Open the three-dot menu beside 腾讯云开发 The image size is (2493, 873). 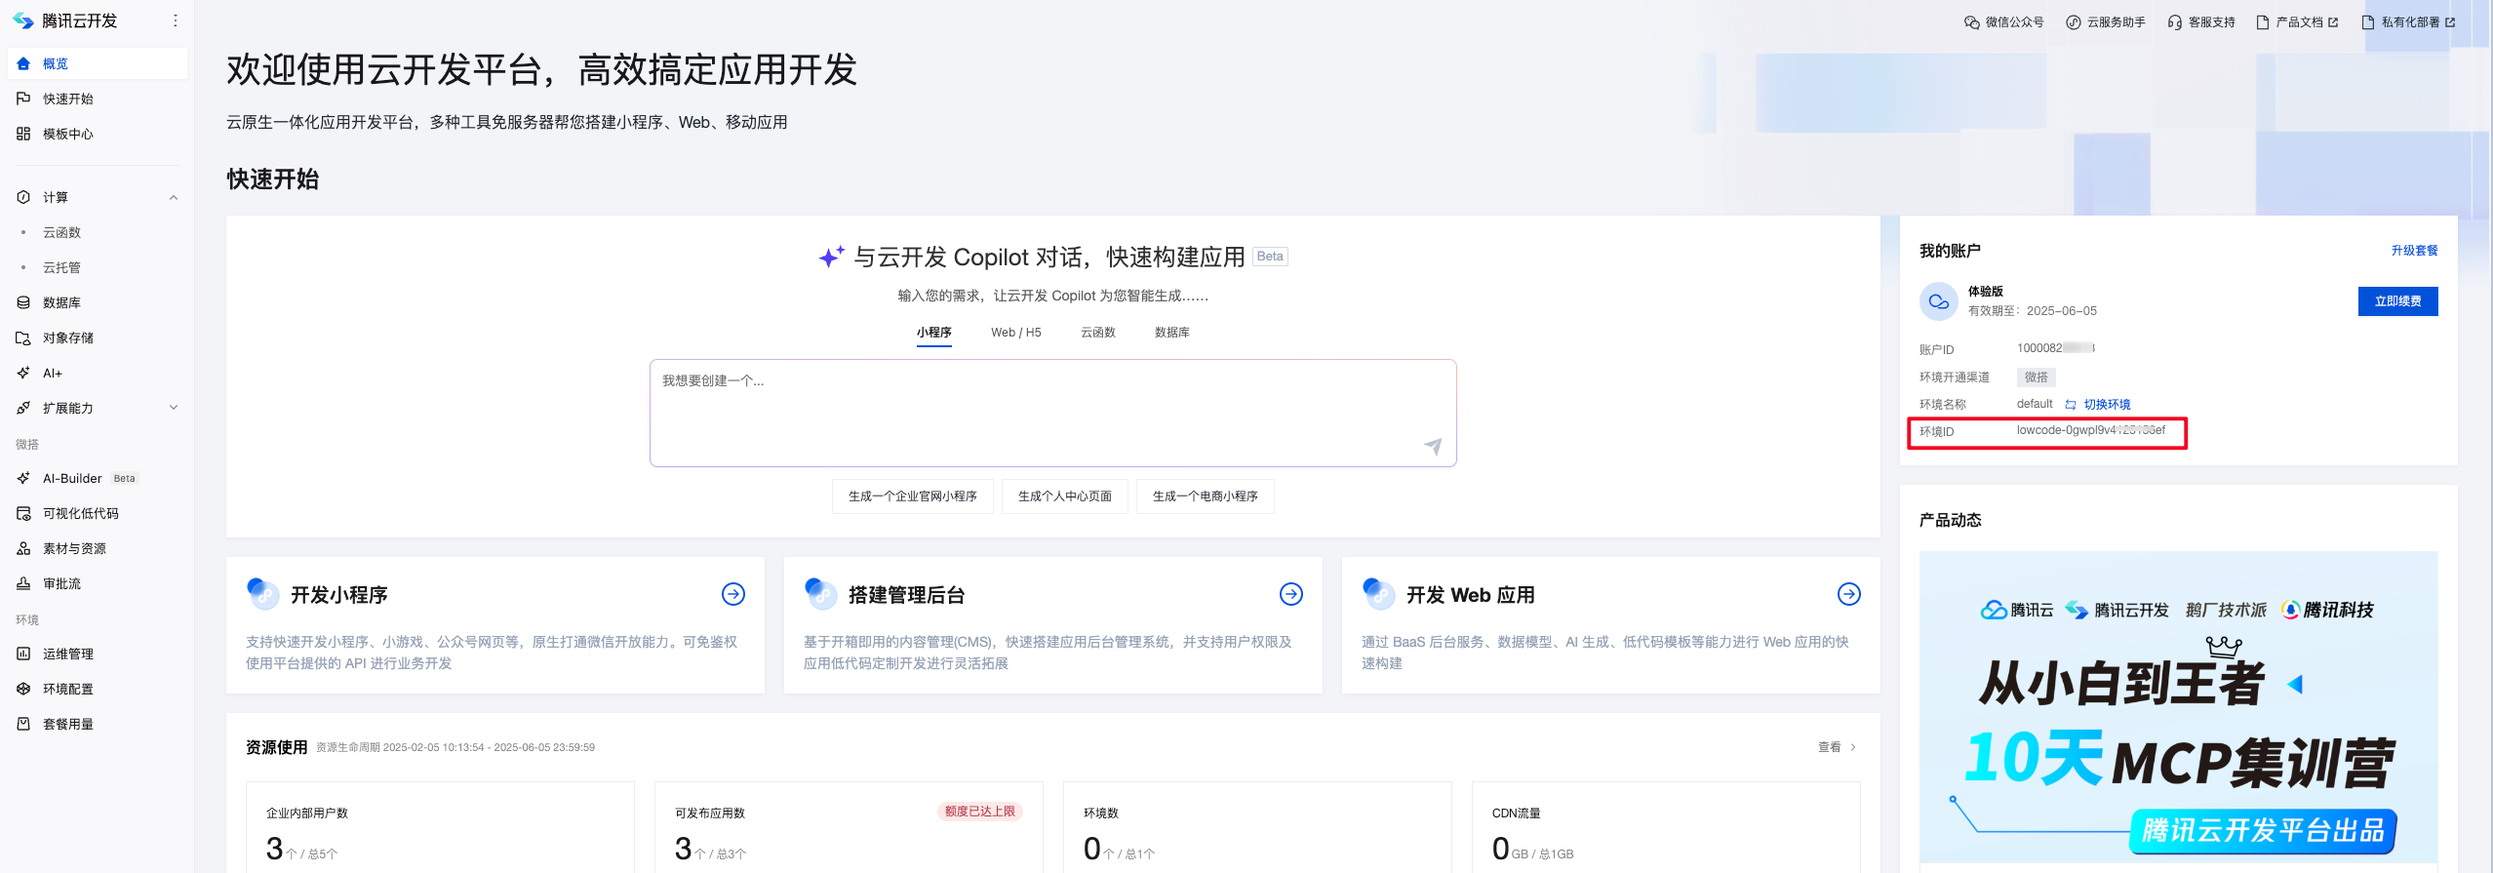click(x=175, y=20)
